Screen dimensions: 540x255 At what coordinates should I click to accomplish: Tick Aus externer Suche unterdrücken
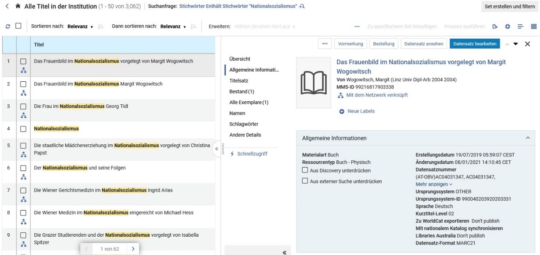pos(305,181)
